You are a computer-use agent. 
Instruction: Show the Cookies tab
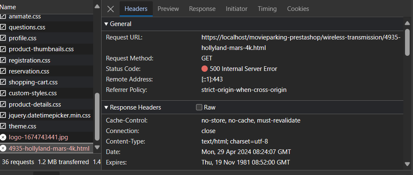click(x=298, y=9)
